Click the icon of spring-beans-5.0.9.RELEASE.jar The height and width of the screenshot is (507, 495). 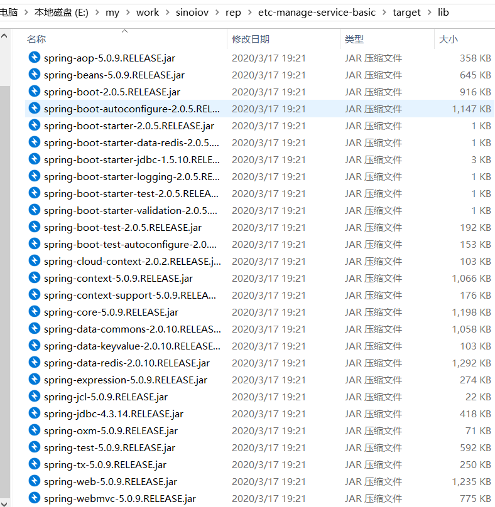pyautogui.click(x=35, y=75)
